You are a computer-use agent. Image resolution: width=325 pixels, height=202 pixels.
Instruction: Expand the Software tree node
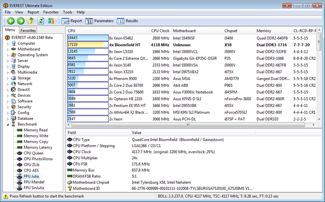point(8,102)
